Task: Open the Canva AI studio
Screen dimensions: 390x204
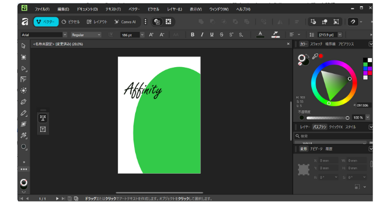Action: 125,22
